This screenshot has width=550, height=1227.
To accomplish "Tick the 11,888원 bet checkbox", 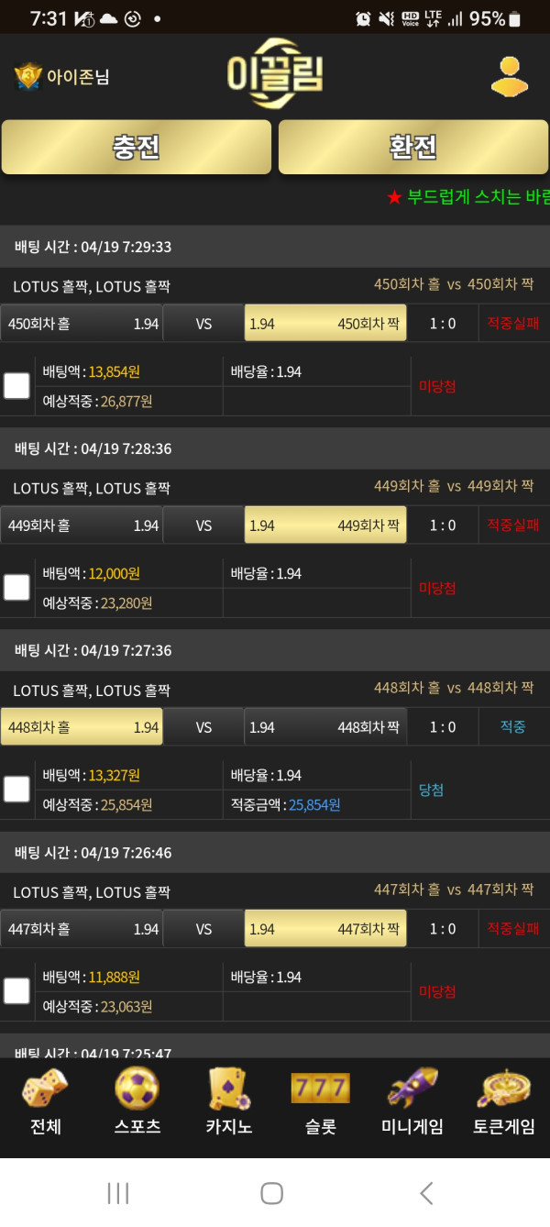I will [x=16, y=991].
